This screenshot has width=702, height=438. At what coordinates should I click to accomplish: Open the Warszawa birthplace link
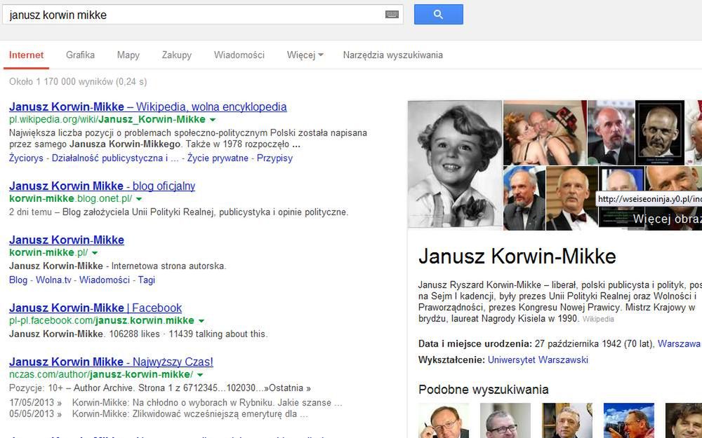679,343
